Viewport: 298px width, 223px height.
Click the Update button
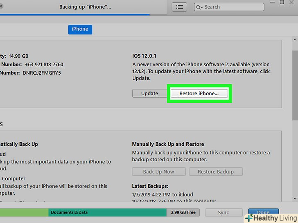(x=149, y=94)
